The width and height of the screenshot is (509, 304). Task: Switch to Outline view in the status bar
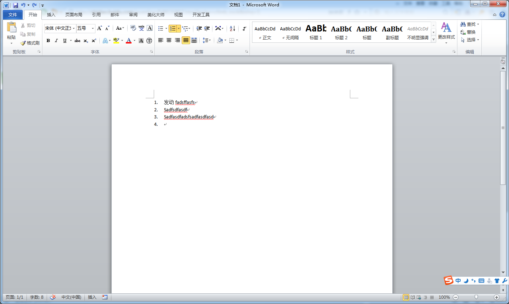pyautogui.click(x=425, y=297)
